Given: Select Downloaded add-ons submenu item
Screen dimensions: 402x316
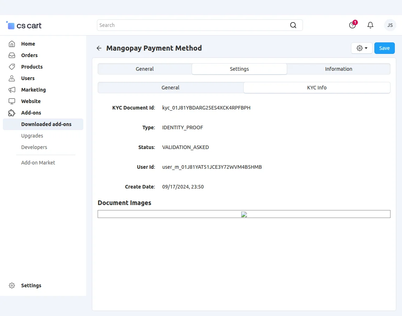Looking at the screenshot, I should click(43, 124).
